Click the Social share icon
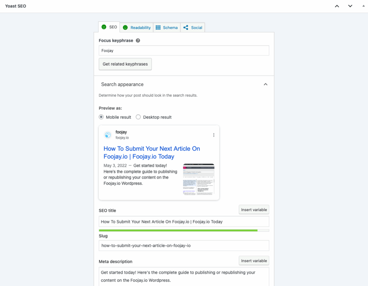Image resolution: width=368 pixels, height=286 pixels. click(x=186, y=27)
